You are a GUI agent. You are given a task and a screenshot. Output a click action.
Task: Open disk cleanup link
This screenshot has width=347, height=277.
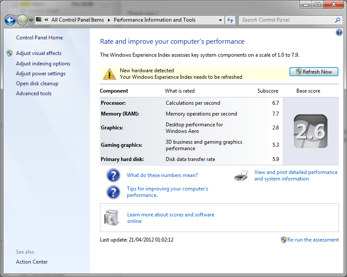[x=37, y=84]
